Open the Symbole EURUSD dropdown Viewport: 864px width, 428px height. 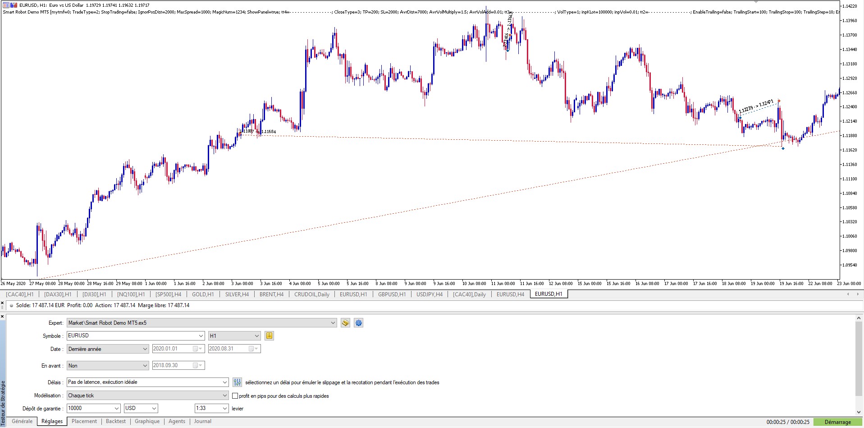(x=201, y=336)
